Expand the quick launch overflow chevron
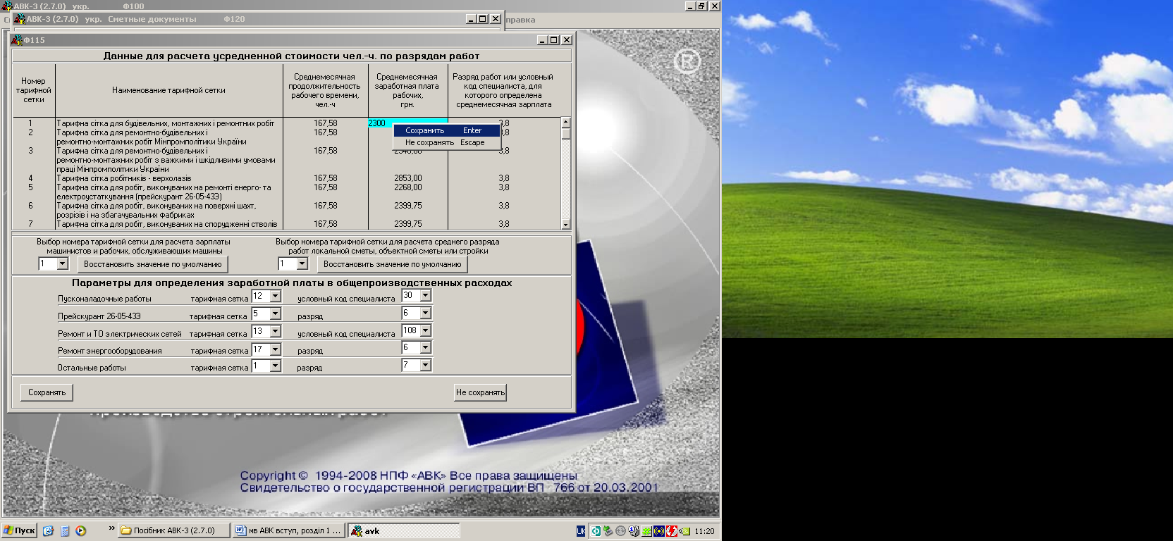1173x541 pixels. tap(111, 528)
